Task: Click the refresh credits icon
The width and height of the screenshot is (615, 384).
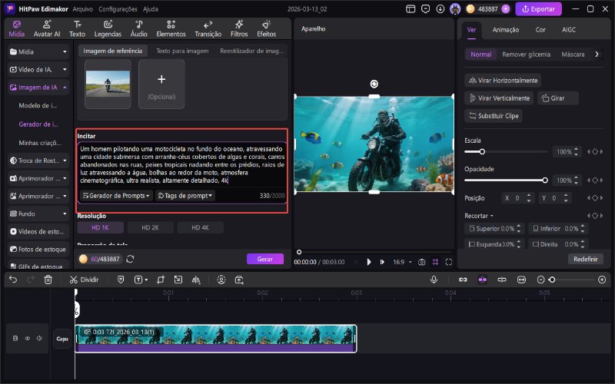Action: [x=130, y=259]
